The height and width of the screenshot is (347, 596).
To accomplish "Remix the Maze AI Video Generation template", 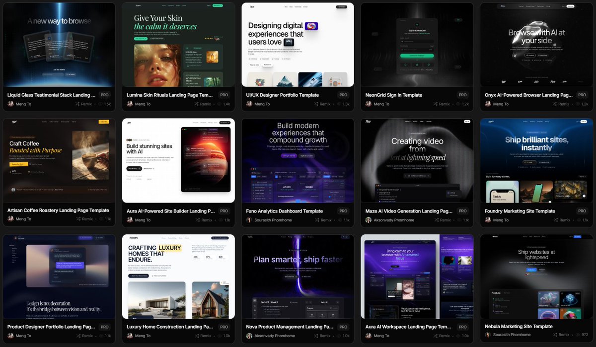I will [x=443, y=220].
